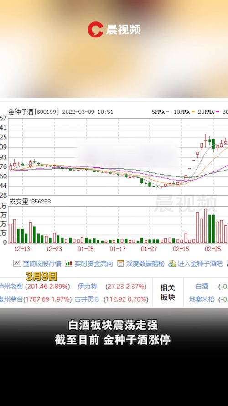Click the quote (112.92 0.70%)
This screenshot has width=228, height=406.
tap(126, 299)
